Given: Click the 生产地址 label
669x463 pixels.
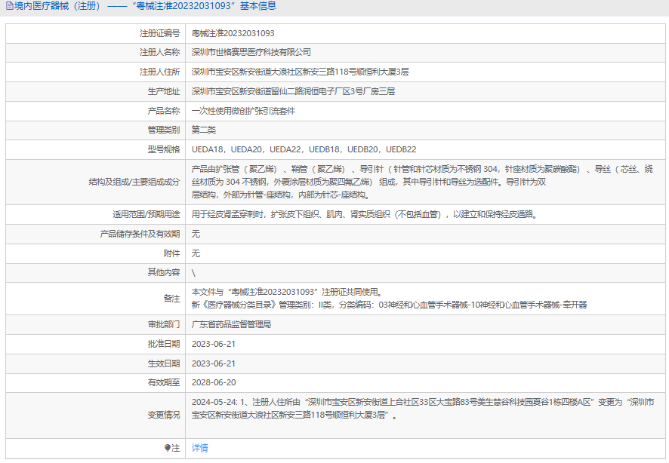Looking at the screenshot, I should (164, 91).
